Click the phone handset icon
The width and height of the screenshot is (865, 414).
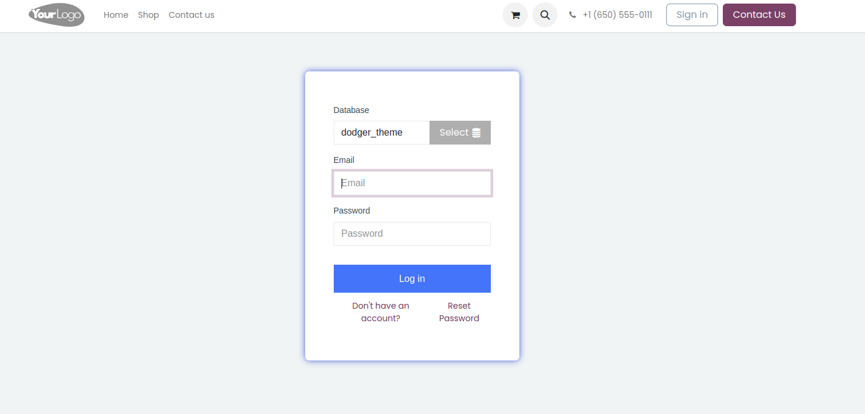[572, 15]
